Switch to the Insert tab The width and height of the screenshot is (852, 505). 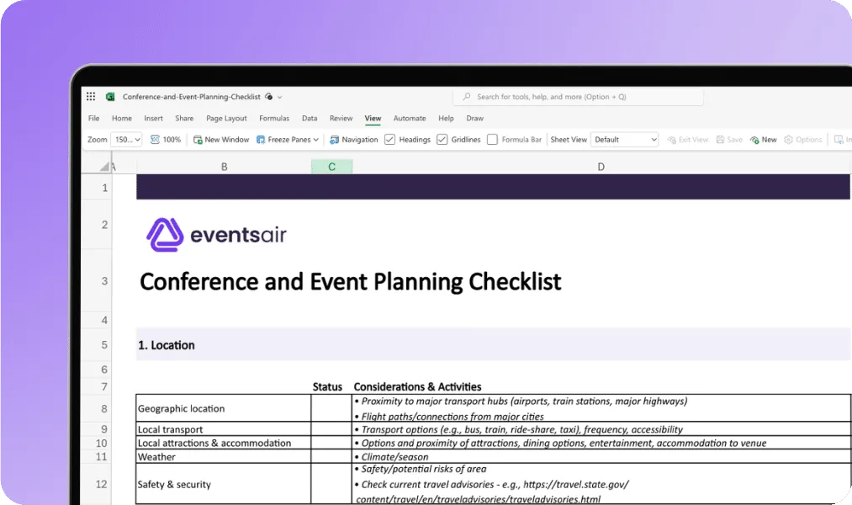153,118
